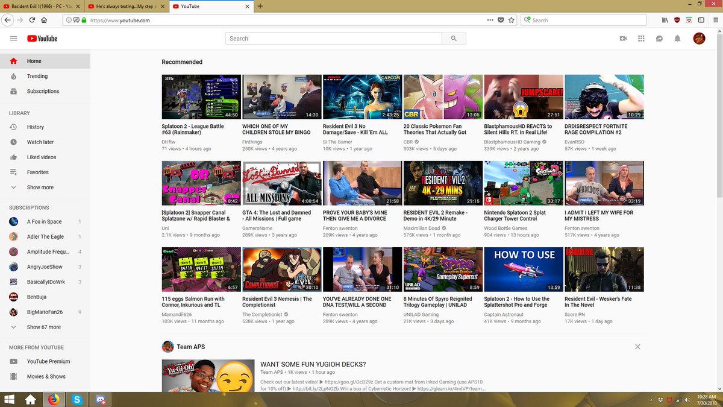This screenshot has height=407, width=723.
Task: Open the YouTube apps grid icon
Action: click(x=641, y=39)
